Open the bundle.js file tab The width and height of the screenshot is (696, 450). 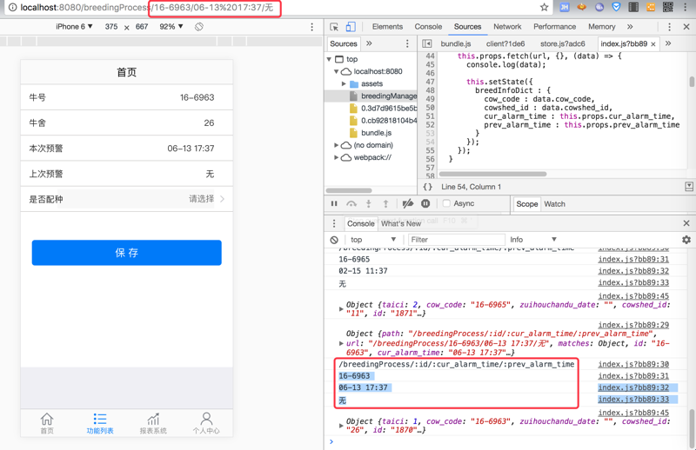[455, 44]
